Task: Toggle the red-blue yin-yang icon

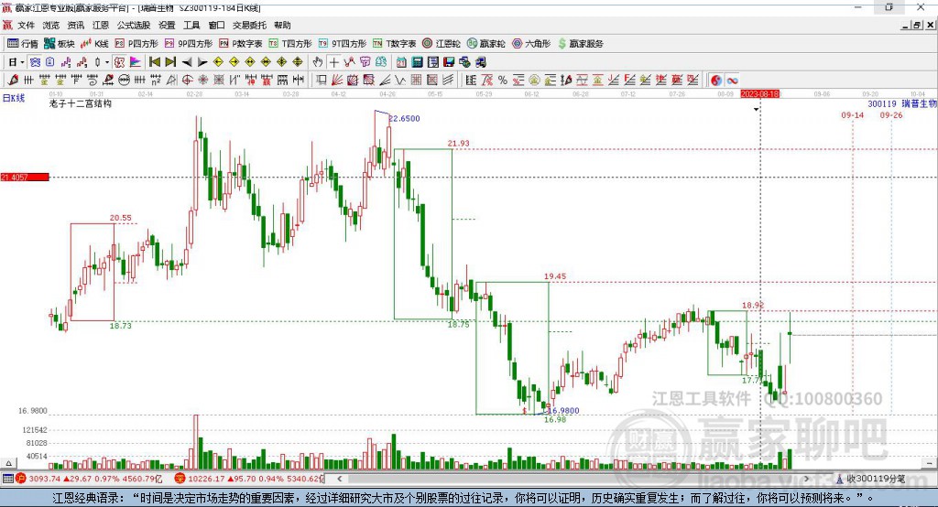Action: pyautogui.click(x=716, y=81)
